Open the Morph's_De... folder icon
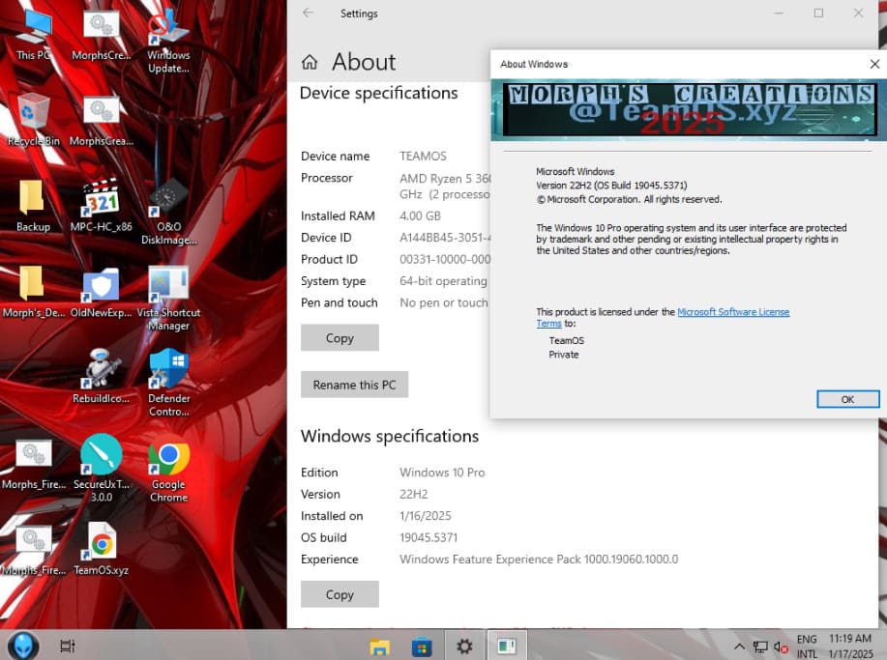 (33, 292)
